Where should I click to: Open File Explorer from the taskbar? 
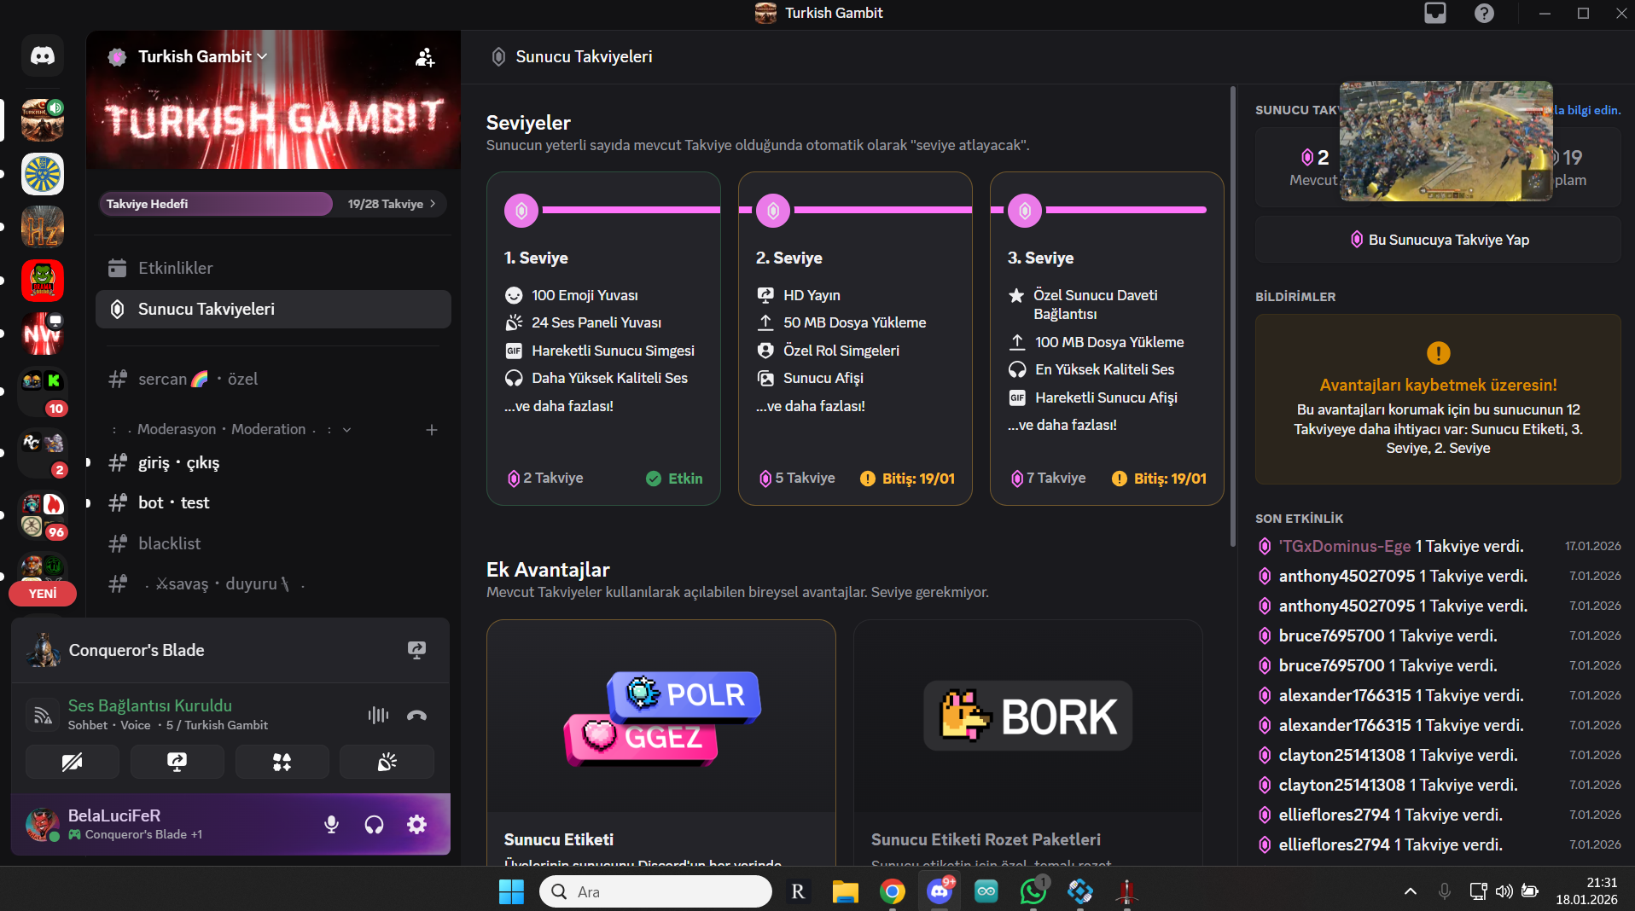tap(846, 891)
